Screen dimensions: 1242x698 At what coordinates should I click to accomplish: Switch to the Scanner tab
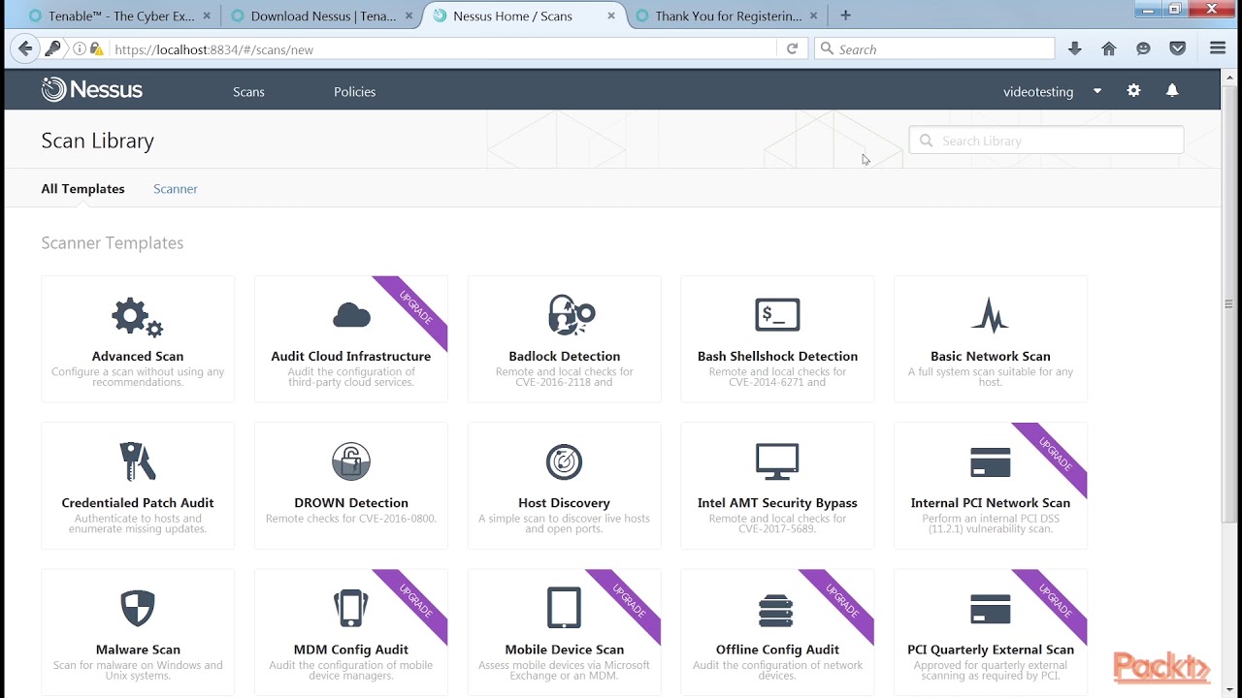(176, 189)
